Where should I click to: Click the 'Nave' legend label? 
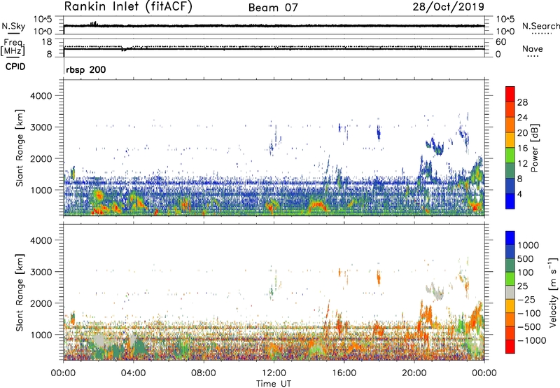click(x=532, y=49)
